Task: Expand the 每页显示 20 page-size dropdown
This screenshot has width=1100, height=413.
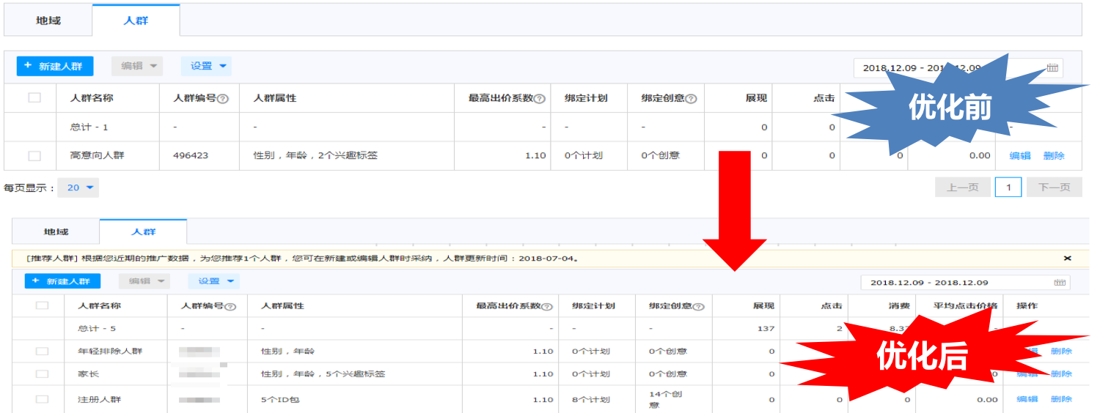Action: [x=78, y=187]
